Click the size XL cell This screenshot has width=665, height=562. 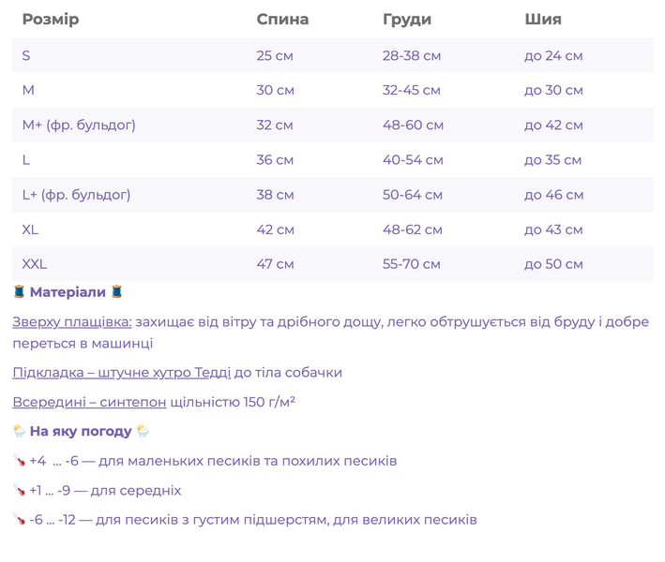click(30, 229)
